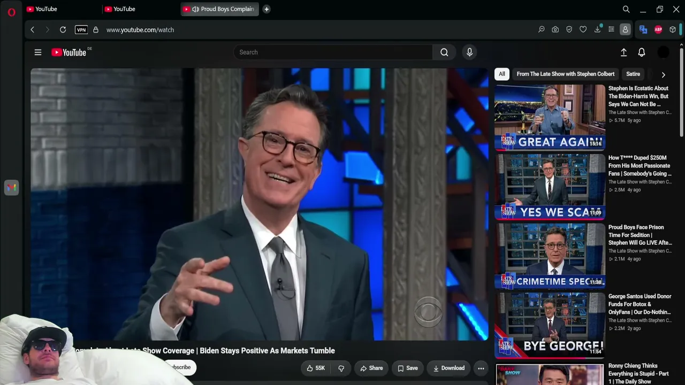The width and height of the screenshot is (685, 385).
Task: Dislike the video with thumbs down
Action: pos(341,368)
